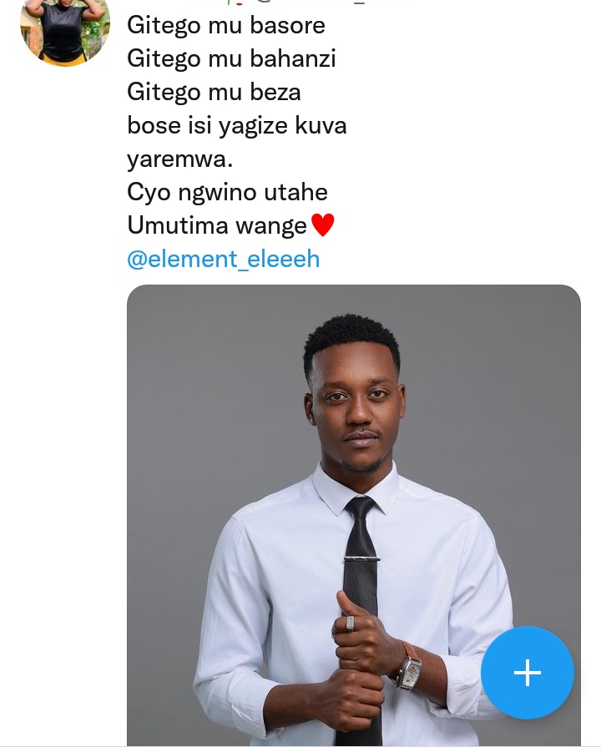Tap the word "yaremwa." in the tweet
The width and height of the screenshot is (601, 752).
[179, 159]
